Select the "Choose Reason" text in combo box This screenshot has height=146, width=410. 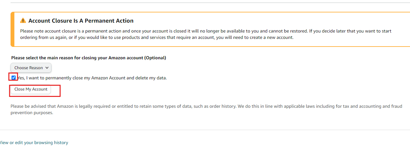[28, 68]
